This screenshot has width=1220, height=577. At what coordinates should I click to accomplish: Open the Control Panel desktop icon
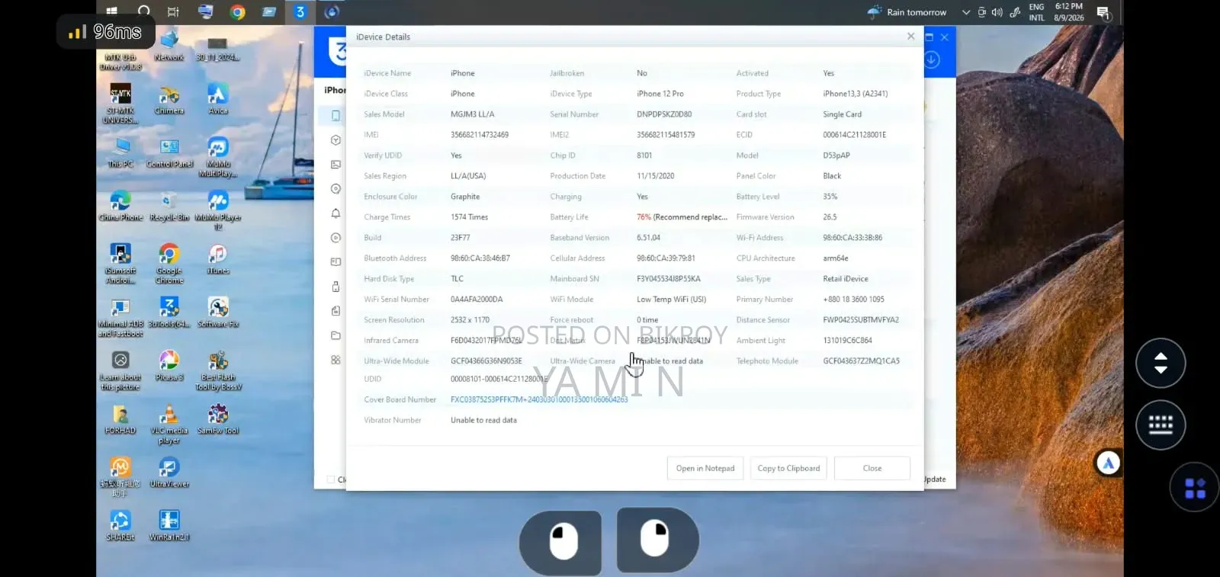pos(169,153)
